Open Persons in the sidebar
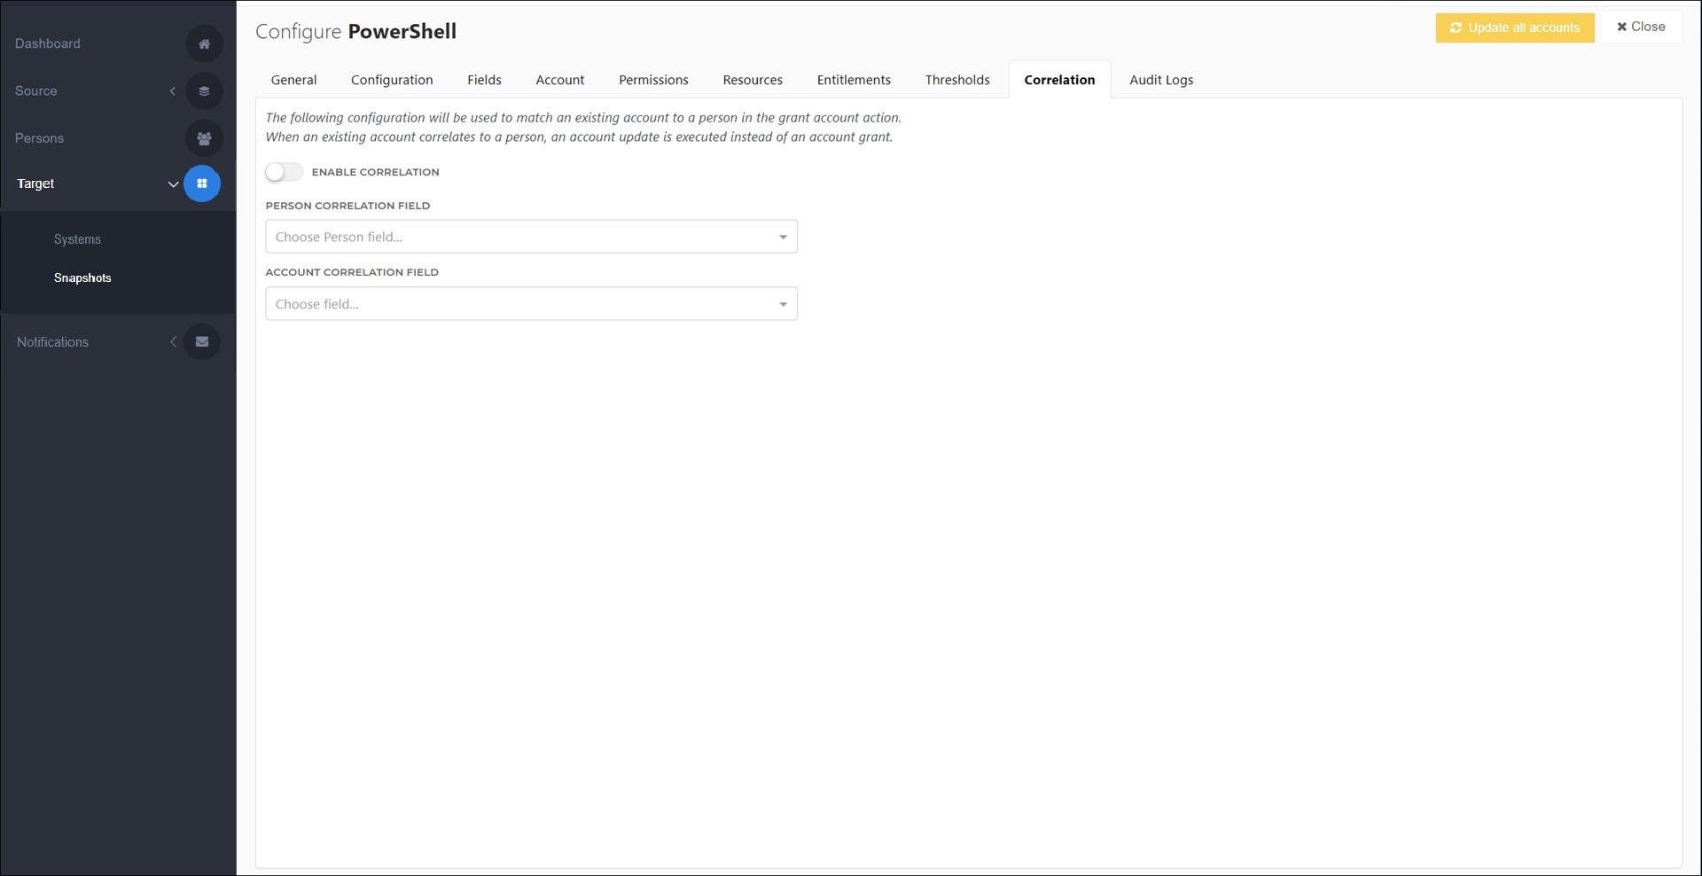Image resolution: width=1702 pixels, height=876 pixels. point(39,138)
